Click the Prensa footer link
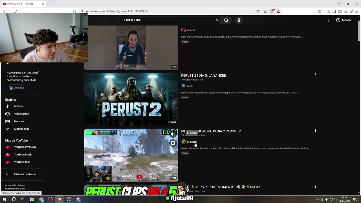 [21, 185]
